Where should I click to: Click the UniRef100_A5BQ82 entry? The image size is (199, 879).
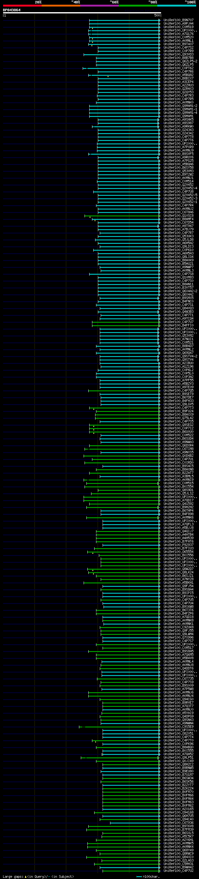pos(178,75)
